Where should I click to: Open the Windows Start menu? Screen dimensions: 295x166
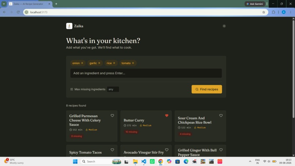pyautogui.click(x=75, y=162)
